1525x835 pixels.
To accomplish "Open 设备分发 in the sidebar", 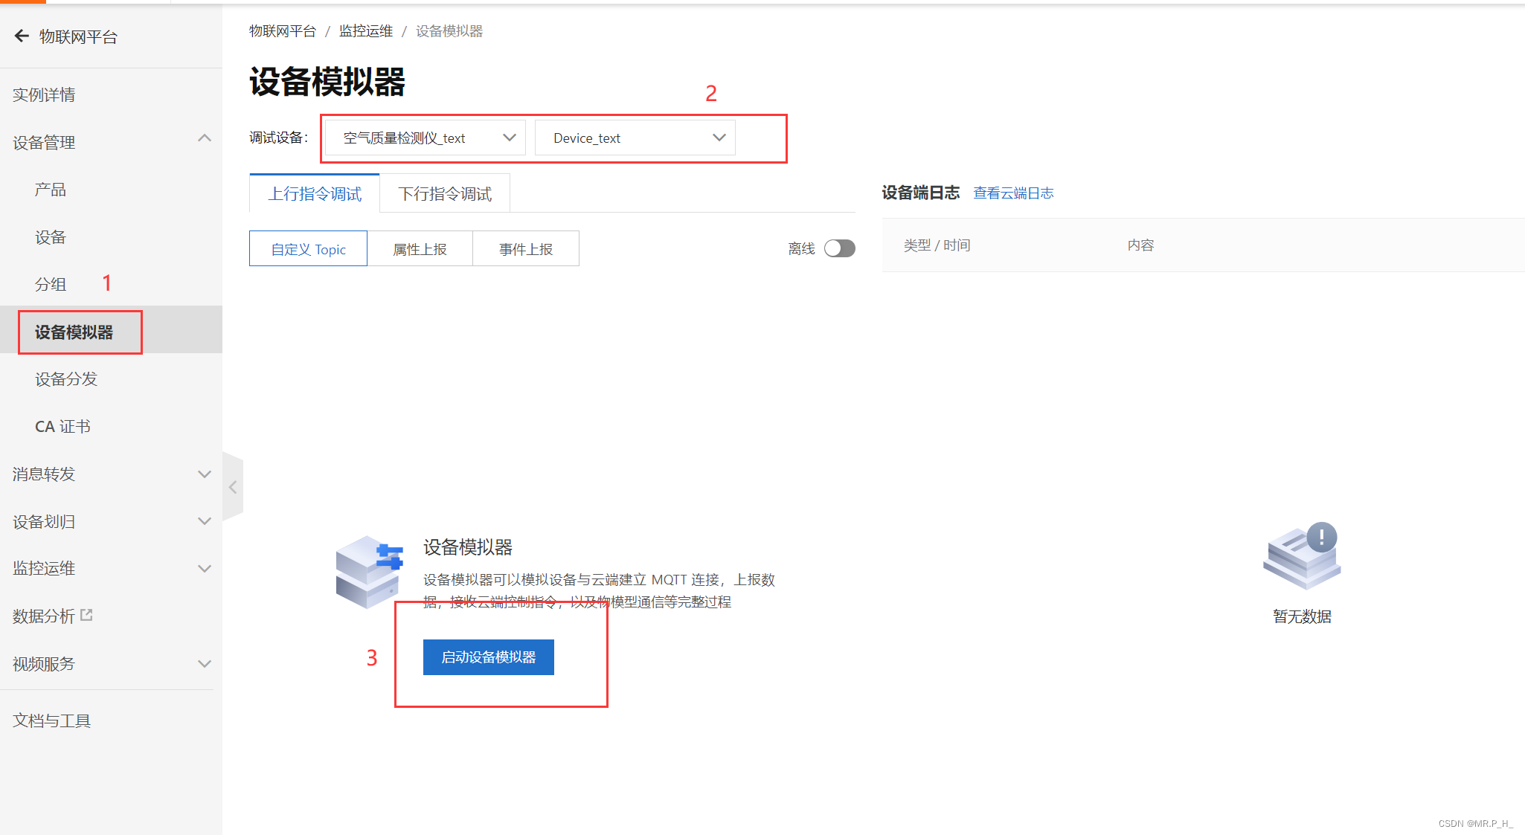I will coord(66,379).
